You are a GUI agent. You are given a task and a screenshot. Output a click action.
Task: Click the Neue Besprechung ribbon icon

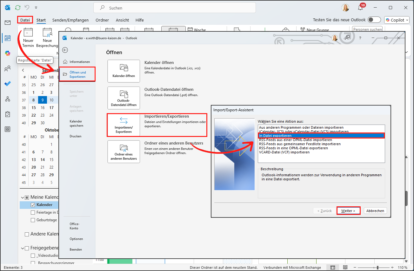click(x=47, y=38)
